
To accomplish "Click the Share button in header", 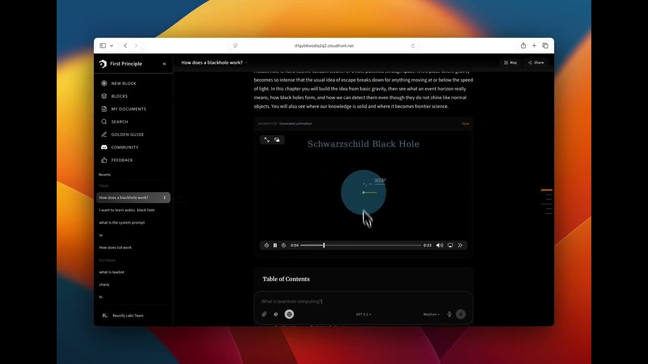I will [x=536, y=63].
